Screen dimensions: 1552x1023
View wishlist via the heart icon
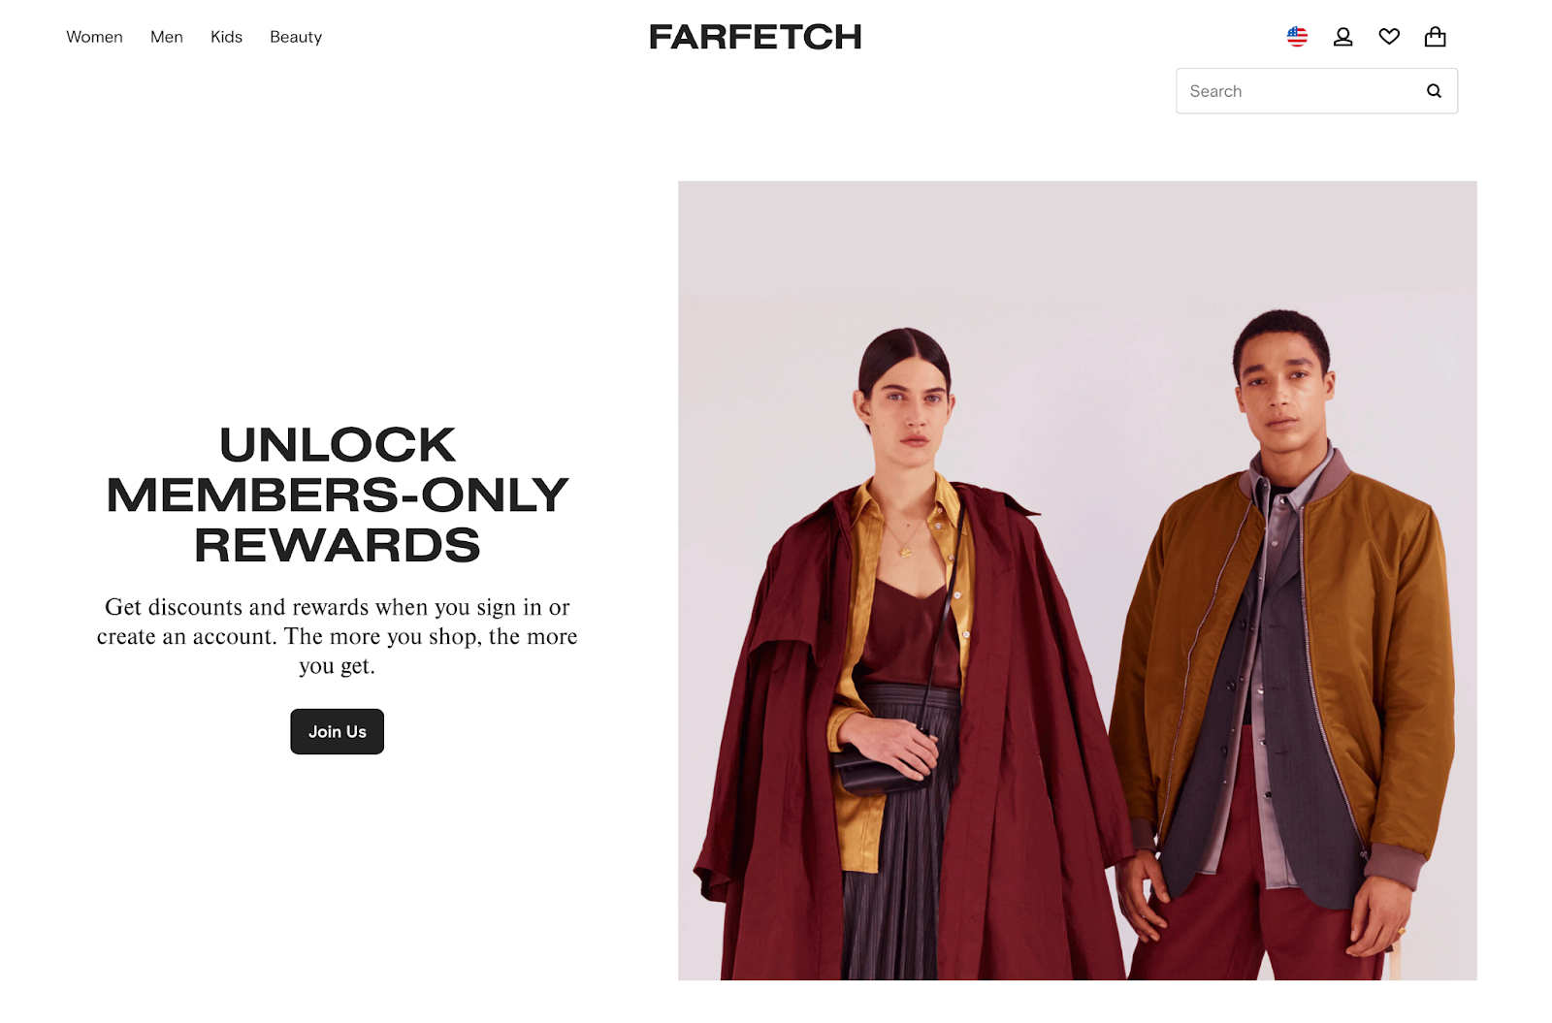tap(1389, 37)
